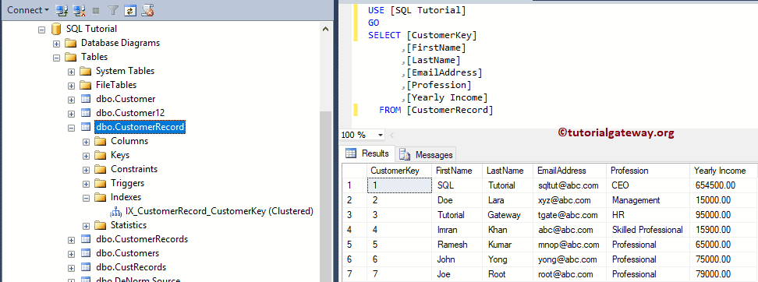Screen dimensions: 758x282
Task: Click the Indexes folder icon
Action: click(100, 197)
